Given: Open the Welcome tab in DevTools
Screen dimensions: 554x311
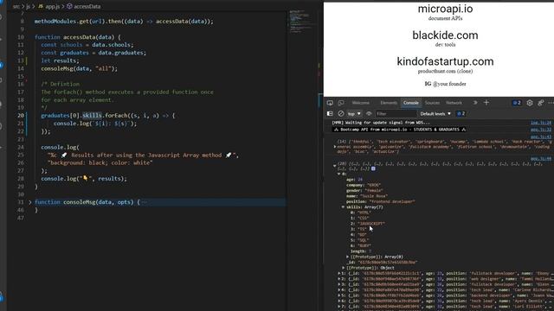Looking at the screenshot, I should tap(360, 103).
